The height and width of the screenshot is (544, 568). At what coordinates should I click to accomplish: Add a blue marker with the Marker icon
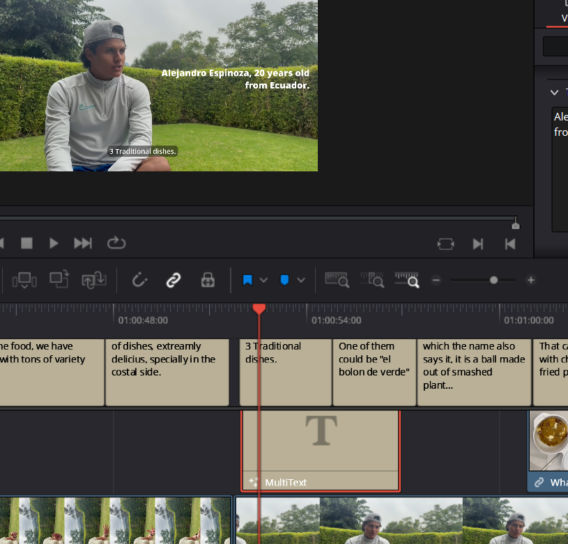coord(284,280)
